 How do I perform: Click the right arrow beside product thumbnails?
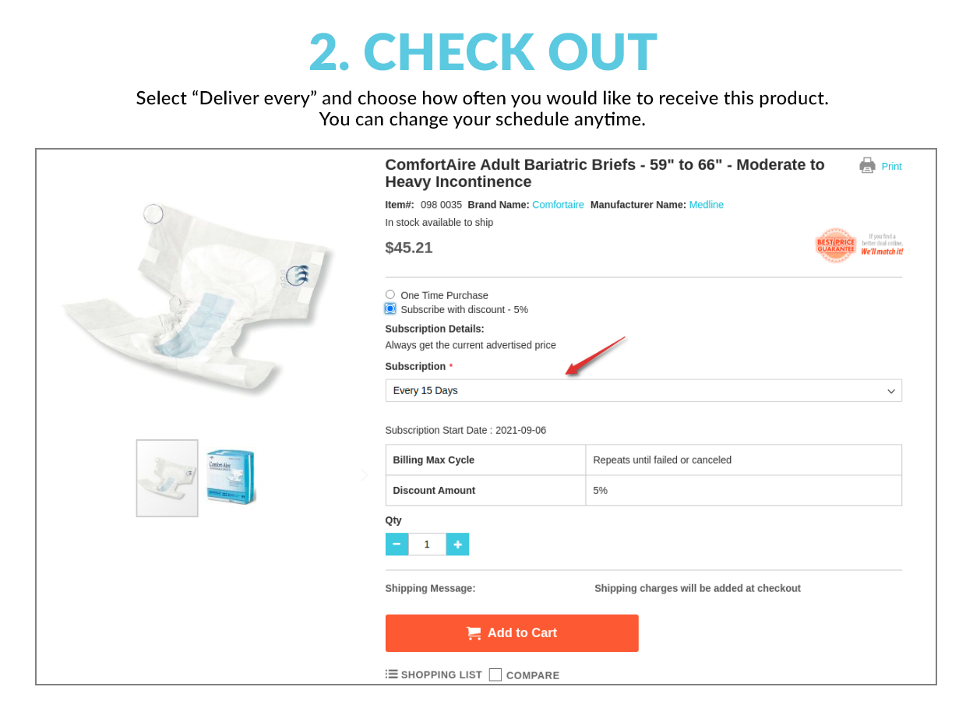click(x=364, y=474)
